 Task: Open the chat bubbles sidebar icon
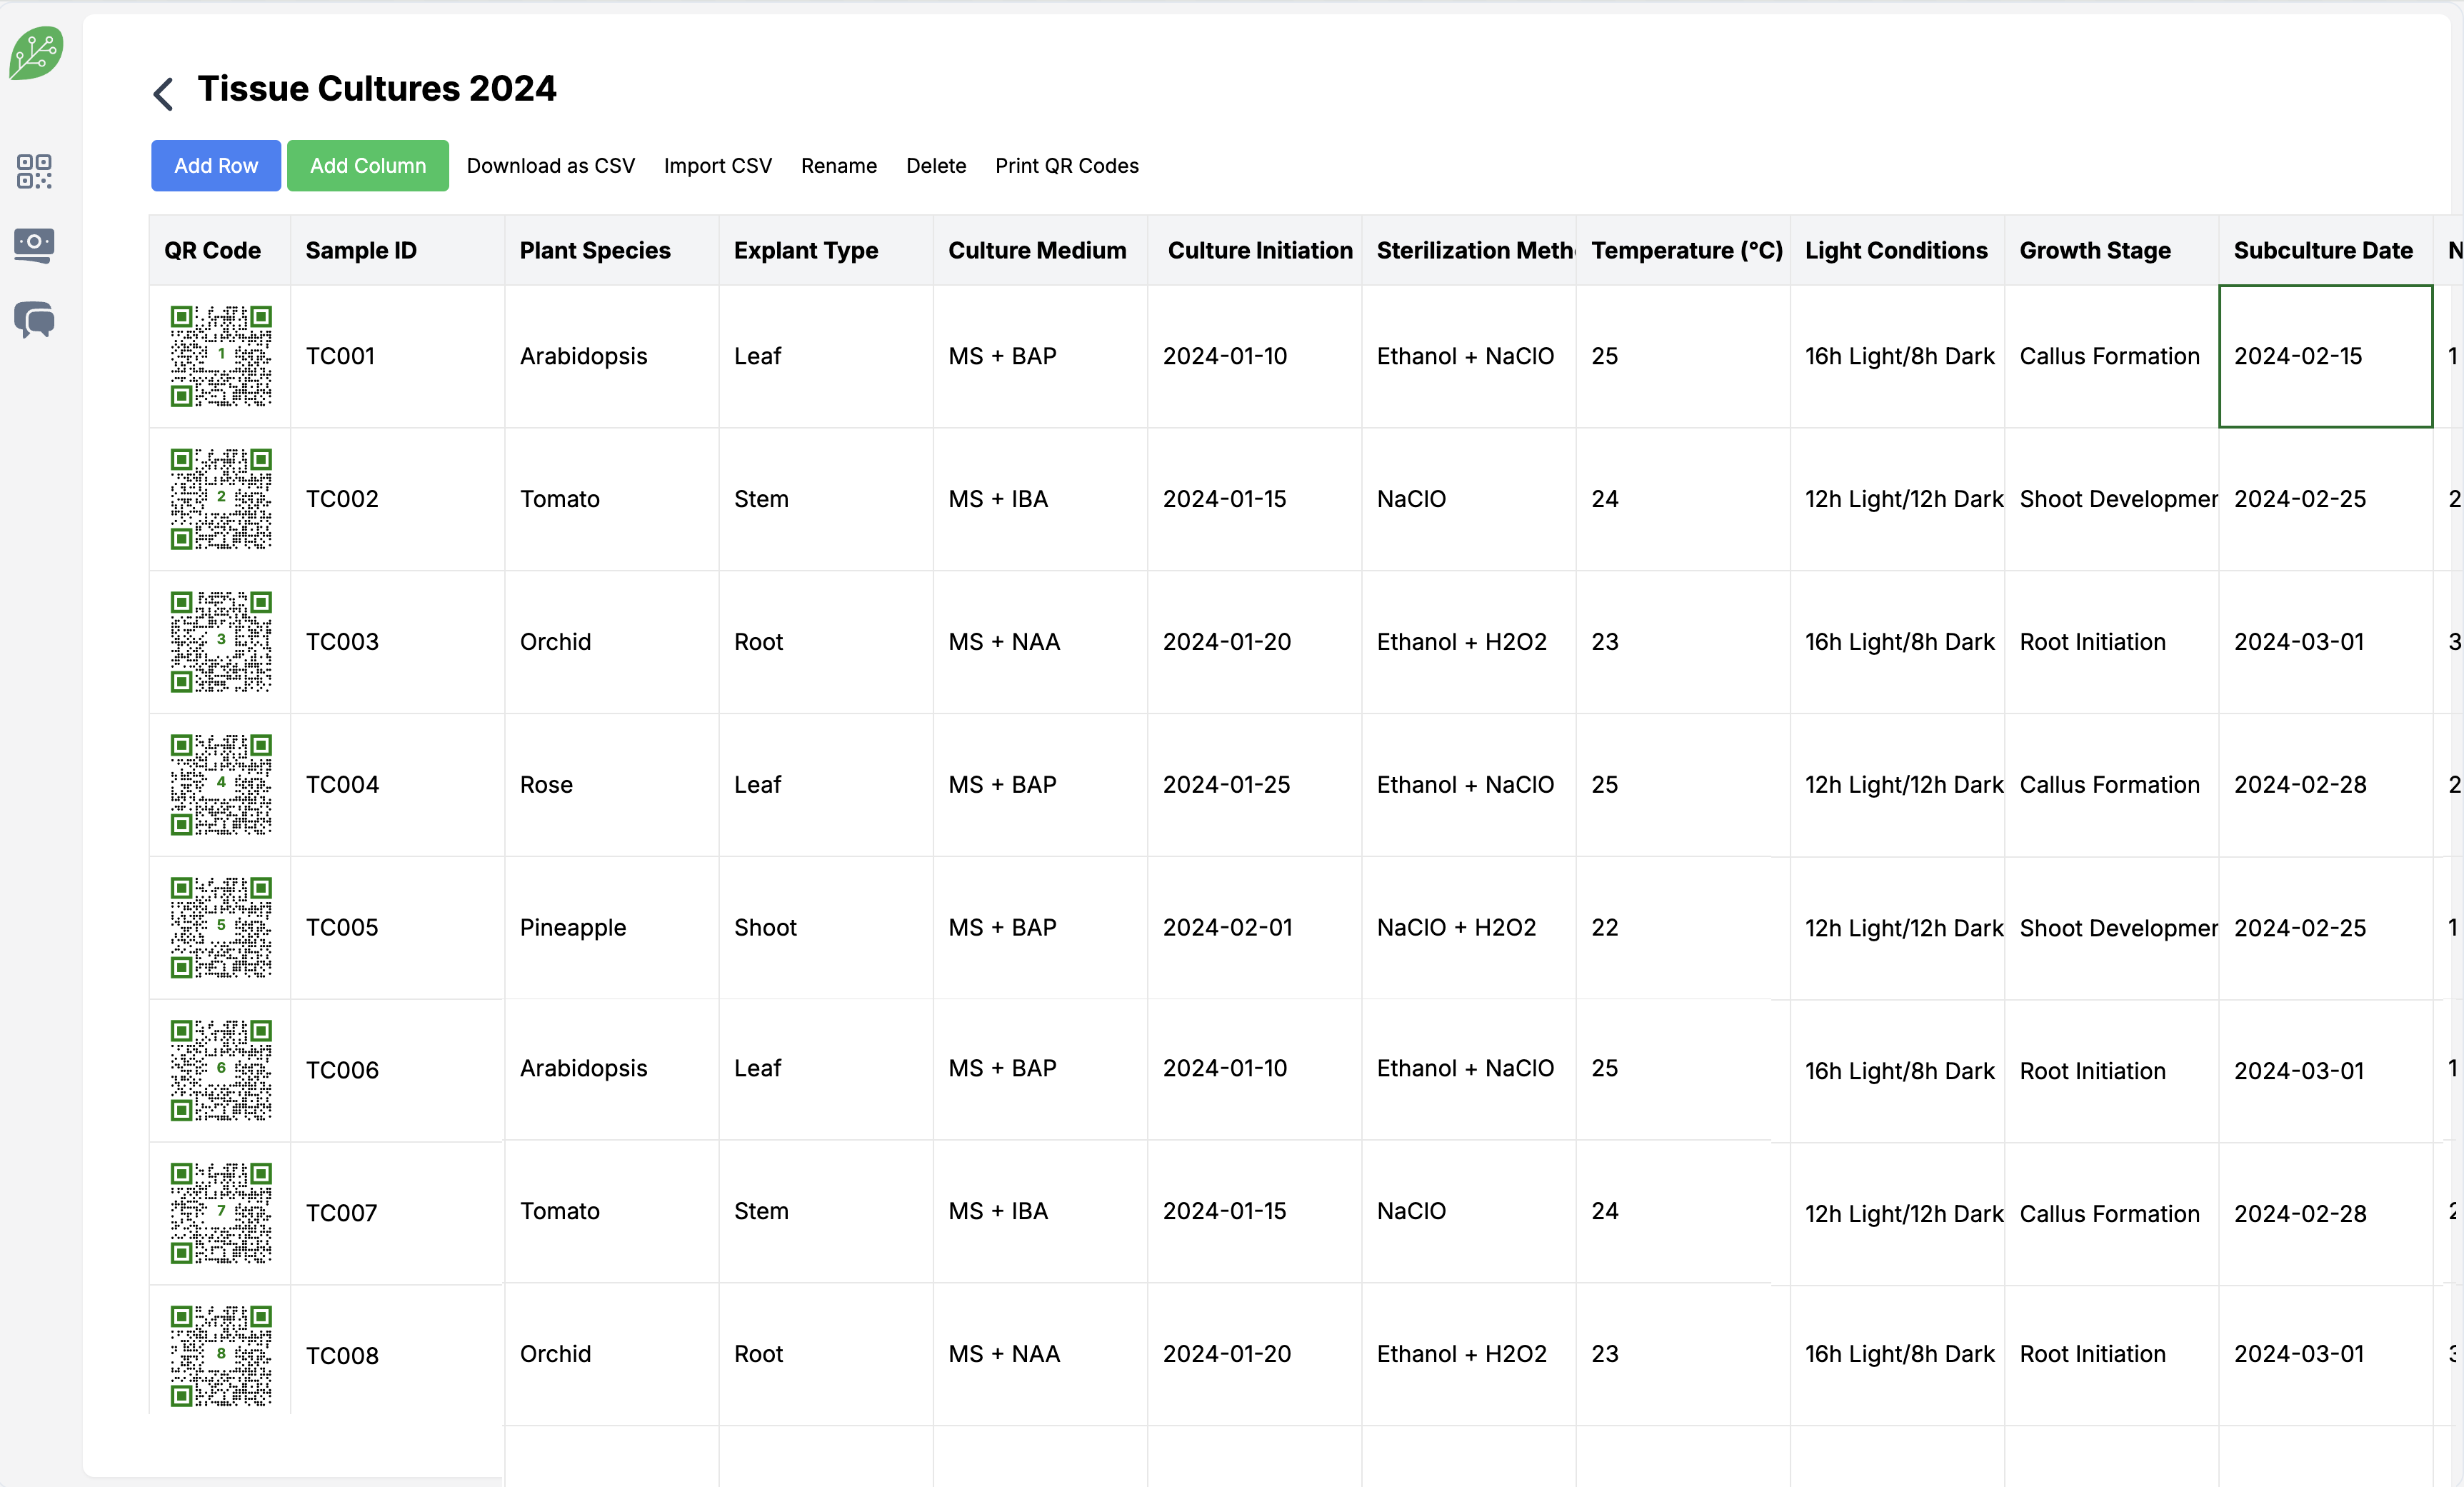tap(34, 320)
